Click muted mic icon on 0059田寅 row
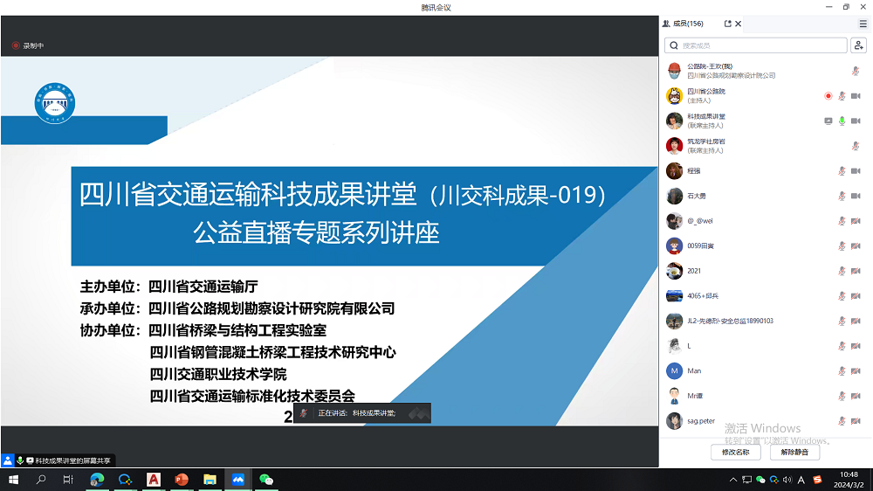The image size is (873, 491). click(x=842, y=245)
